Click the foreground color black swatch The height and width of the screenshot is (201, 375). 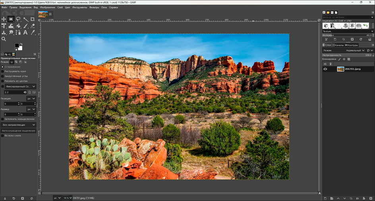tap(17, 46)
